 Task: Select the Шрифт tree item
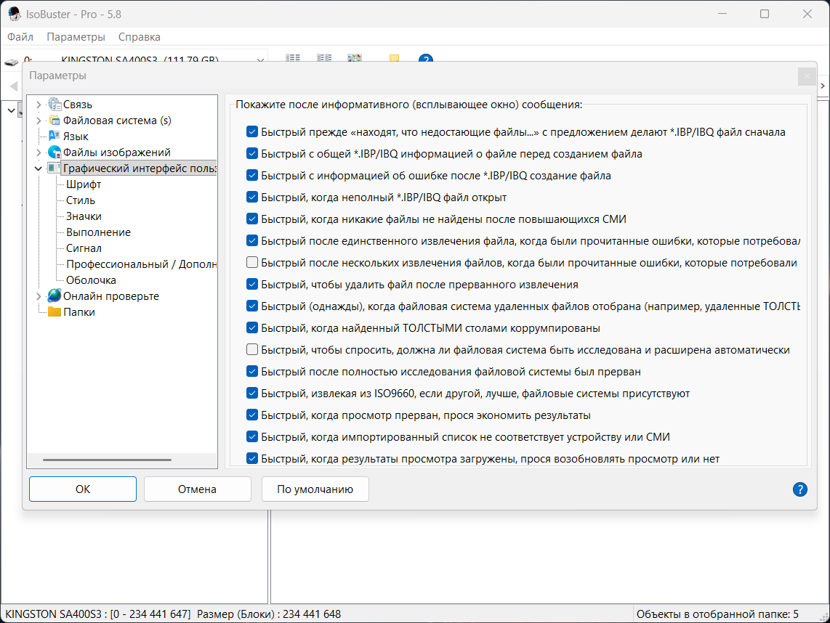coord(84,184)
